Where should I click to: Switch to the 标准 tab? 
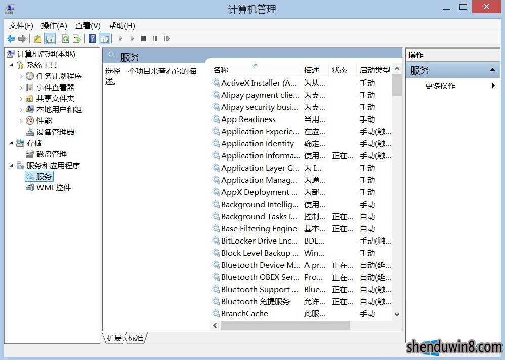tap(136, 338)
